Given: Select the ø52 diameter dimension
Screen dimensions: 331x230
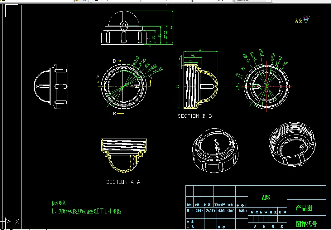Looking at the screenshot, I should 147,65.
